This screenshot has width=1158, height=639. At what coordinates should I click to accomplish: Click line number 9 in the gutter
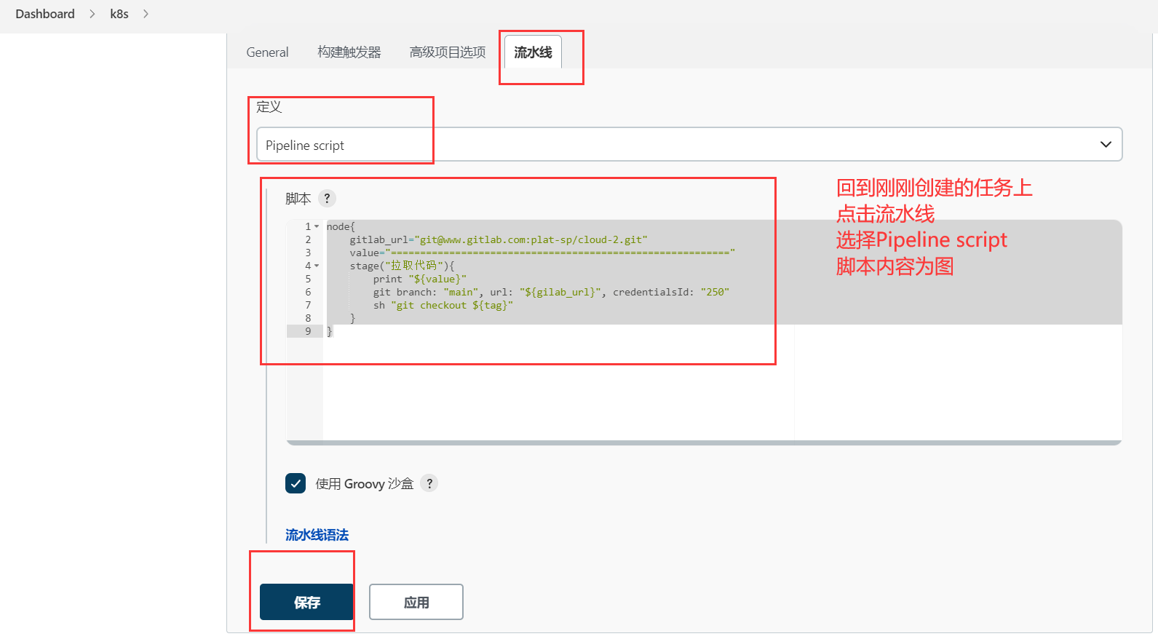(x=308, y=331)
